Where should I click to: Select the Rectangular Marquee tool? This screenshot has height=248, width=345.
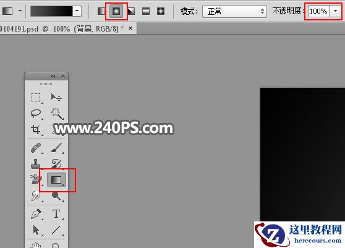pos(36,97)
